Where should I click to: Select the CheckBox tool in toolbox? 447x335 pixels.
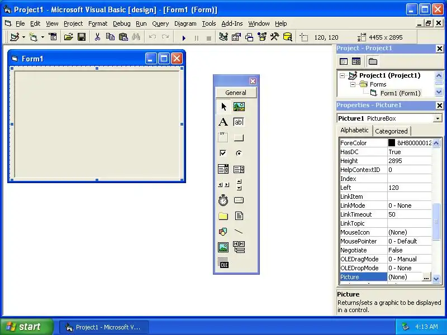click(223, 153)
